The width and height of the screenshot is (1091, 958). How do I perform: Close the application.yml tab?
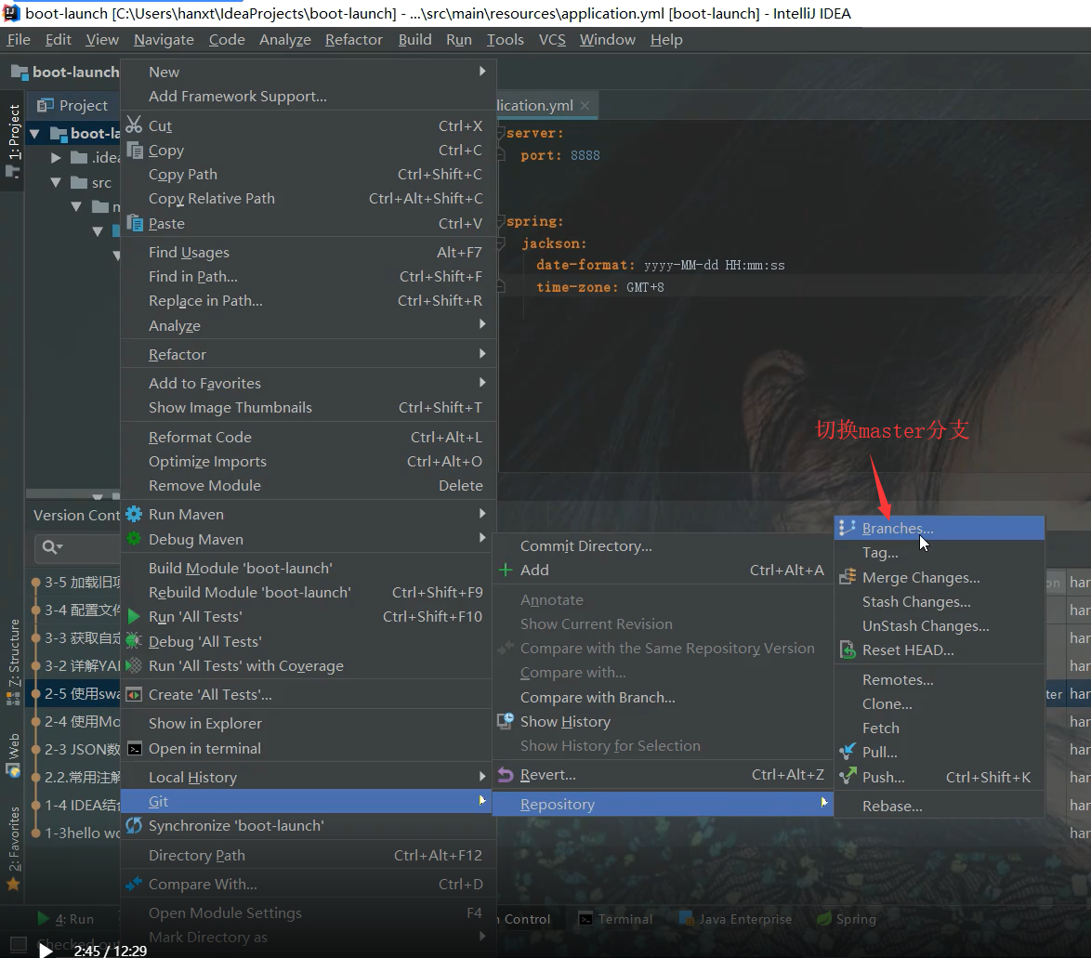coord(585,105)
